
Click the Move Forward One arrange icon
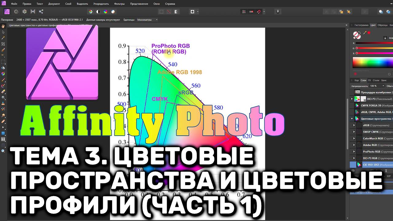tap(341, 12)
